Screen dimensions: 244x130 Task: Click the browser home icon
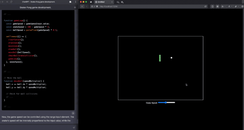(x=91, y=2)
